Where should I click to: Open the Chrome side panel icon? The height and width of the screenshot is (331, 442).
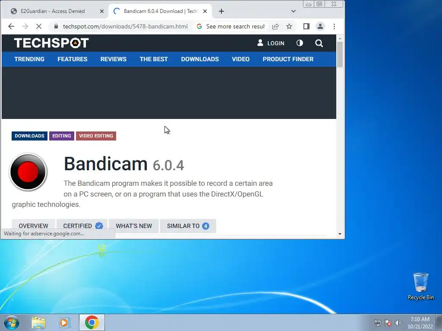(x=306, y=26)
